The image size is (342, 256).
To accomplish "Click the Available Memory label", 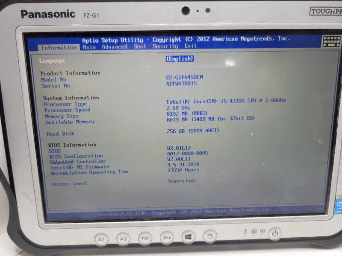I will [70, 122].
